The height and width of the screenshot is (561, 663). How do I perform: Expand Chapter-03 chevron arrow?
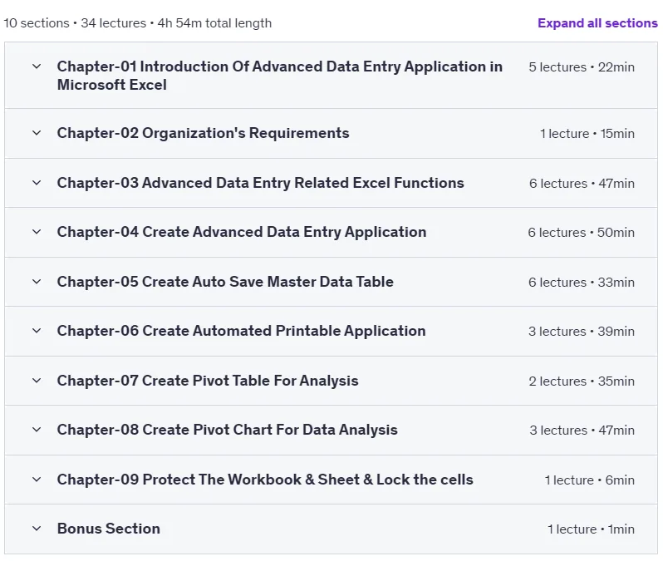pyautogui.click(x=37, y=183)
